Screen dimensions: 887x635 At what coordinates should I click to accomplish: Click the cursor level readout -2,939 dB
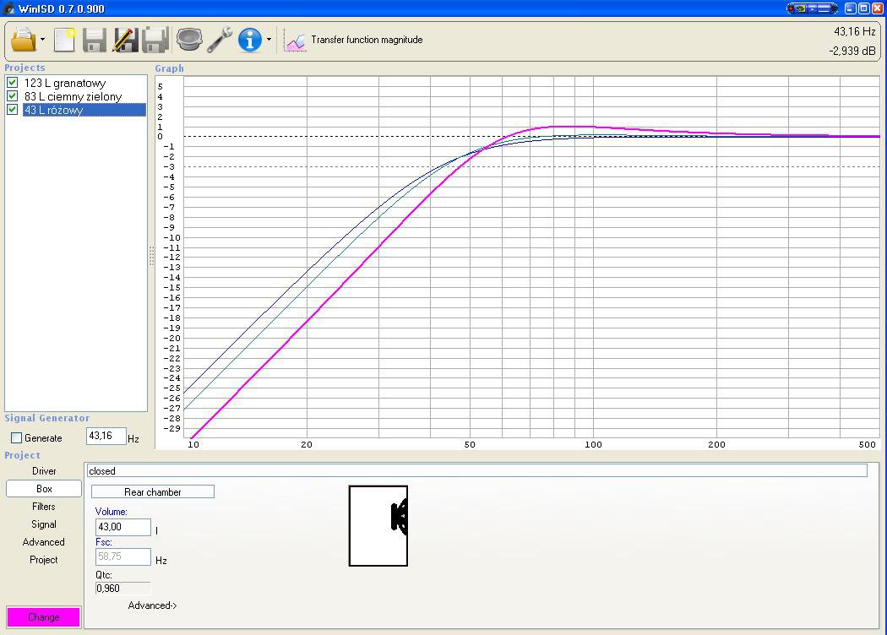coord(852,51)
